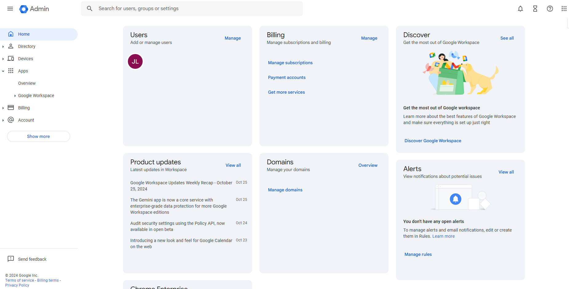Screen dimensions: 569x289
Task: Expand the Google Workspace subtree arrow
Action: click(15, 96)
